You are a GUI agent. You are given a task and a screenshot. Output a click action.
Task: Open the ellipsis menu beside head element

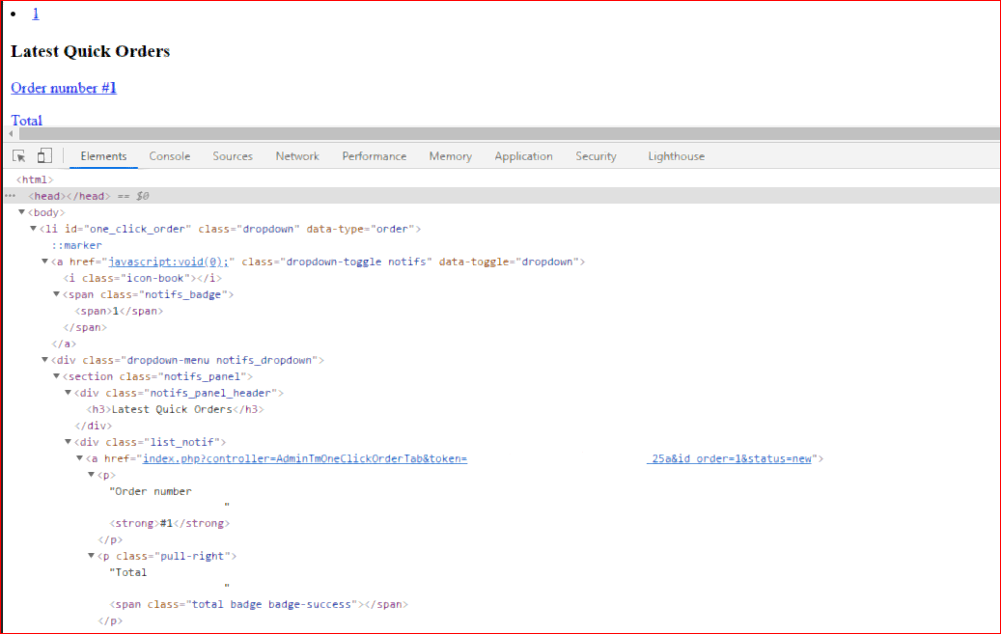(x=10, y=196)
